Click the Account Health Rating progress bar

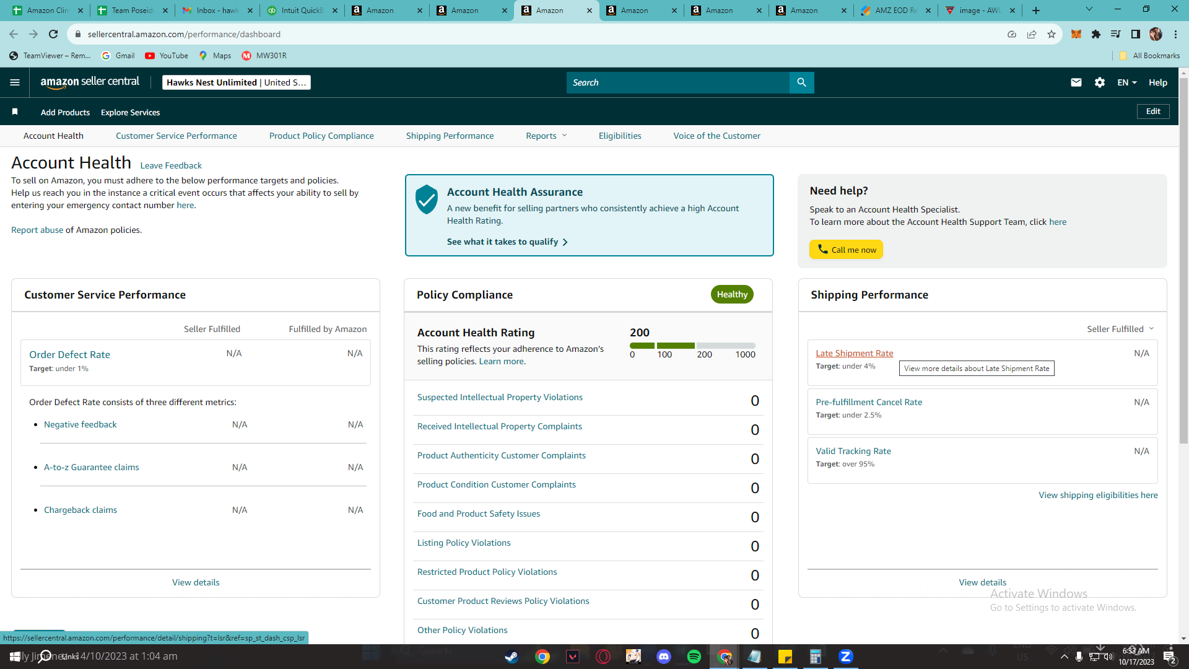692,346
